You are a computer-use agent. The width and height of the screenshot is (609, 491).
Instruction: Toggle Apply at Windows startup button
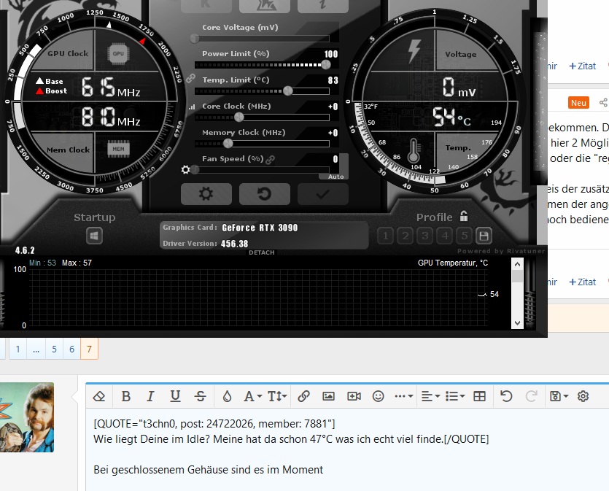[x=94, y=236]
